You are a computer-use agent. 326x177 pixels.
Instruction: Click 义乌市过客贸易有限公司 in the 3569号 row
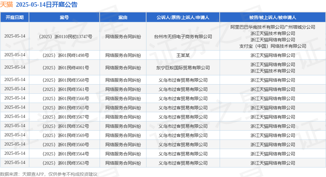[183, 135]
